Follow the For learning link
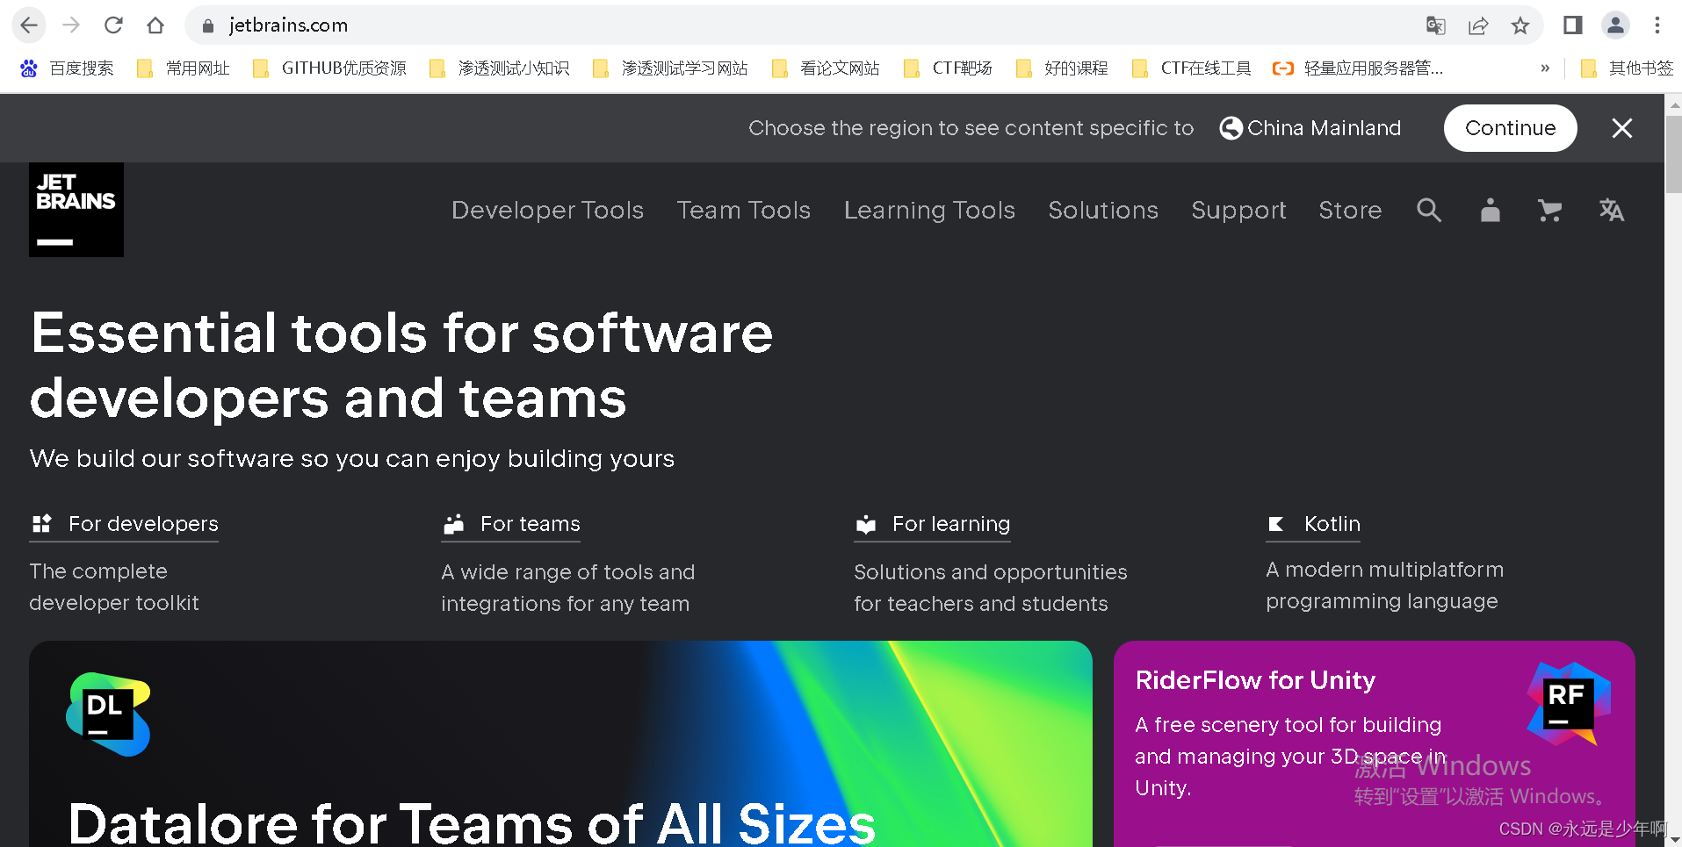 point(950,524)
